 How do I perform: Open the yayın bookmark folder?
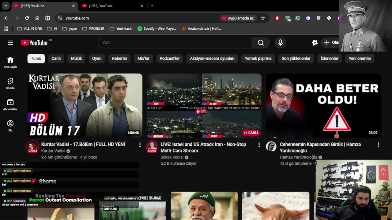tap(70, 28)
